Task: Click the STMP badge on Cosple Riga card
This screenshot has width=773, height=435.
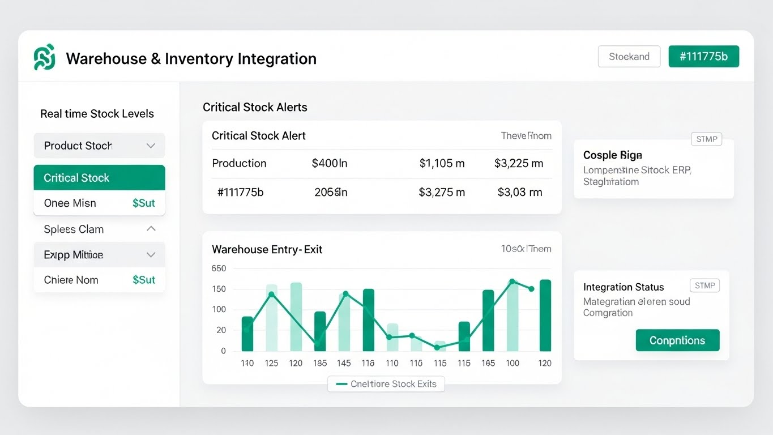Action: click(706, 139)
